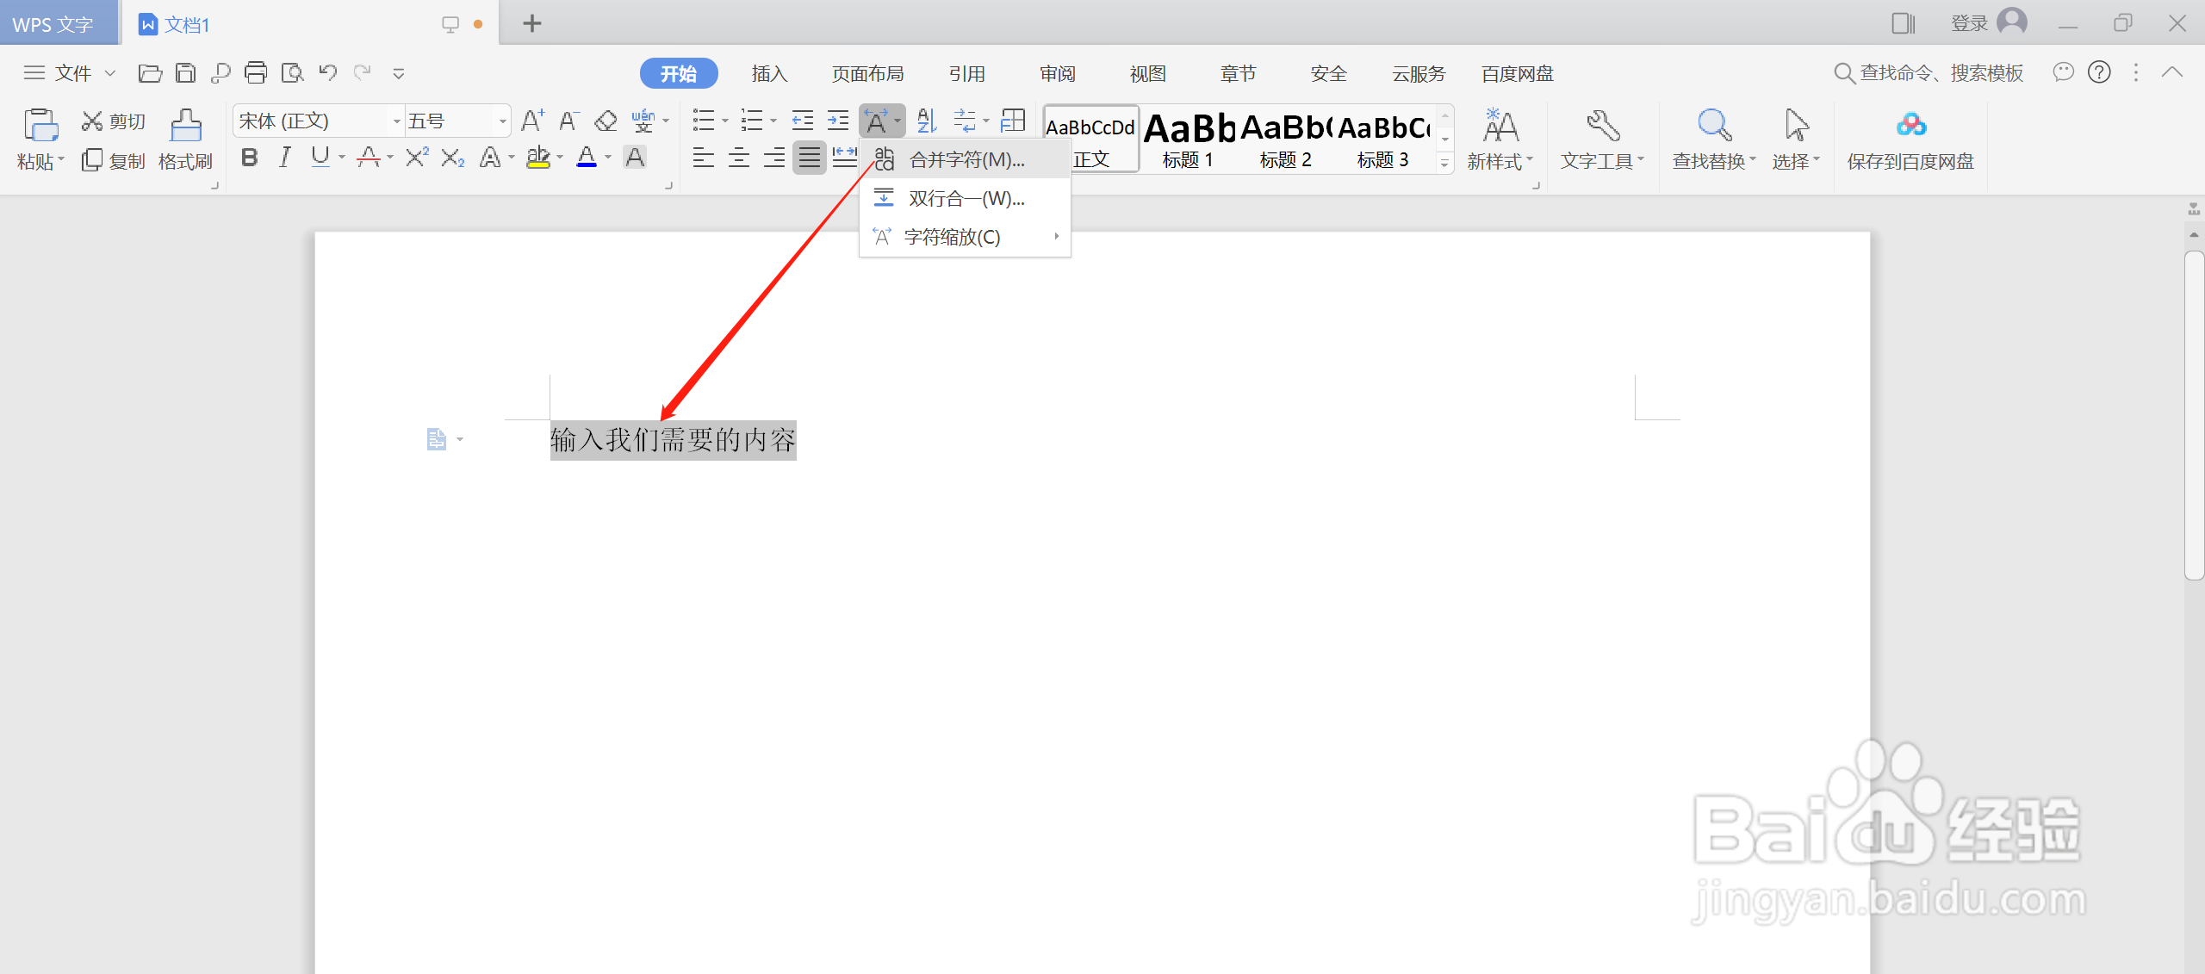The width and height of the screenshot is (2205, 974).
Task: Toggle italic formatting
Action: tap(285, 158)
